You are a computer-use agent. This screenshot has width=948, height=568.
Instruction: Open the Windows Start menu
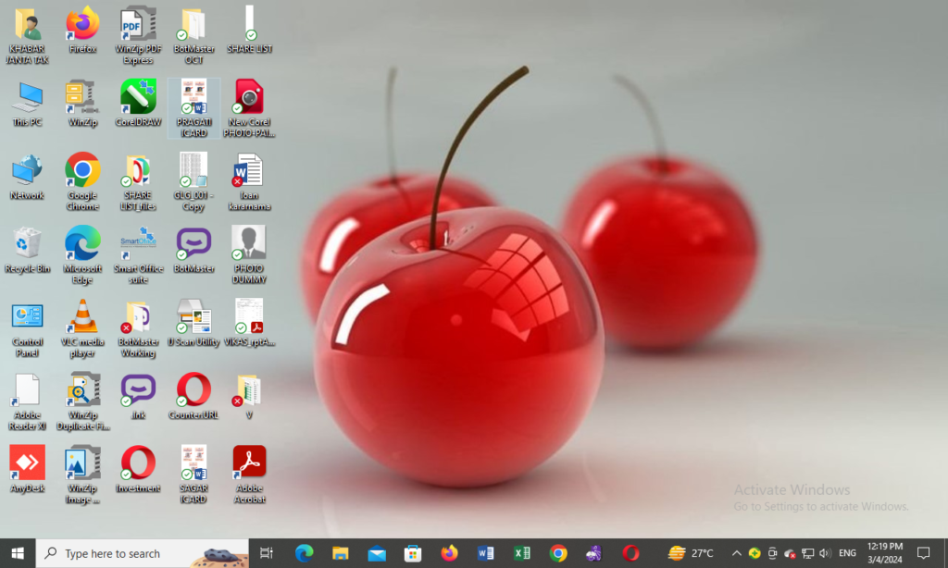tap(18, 553)
